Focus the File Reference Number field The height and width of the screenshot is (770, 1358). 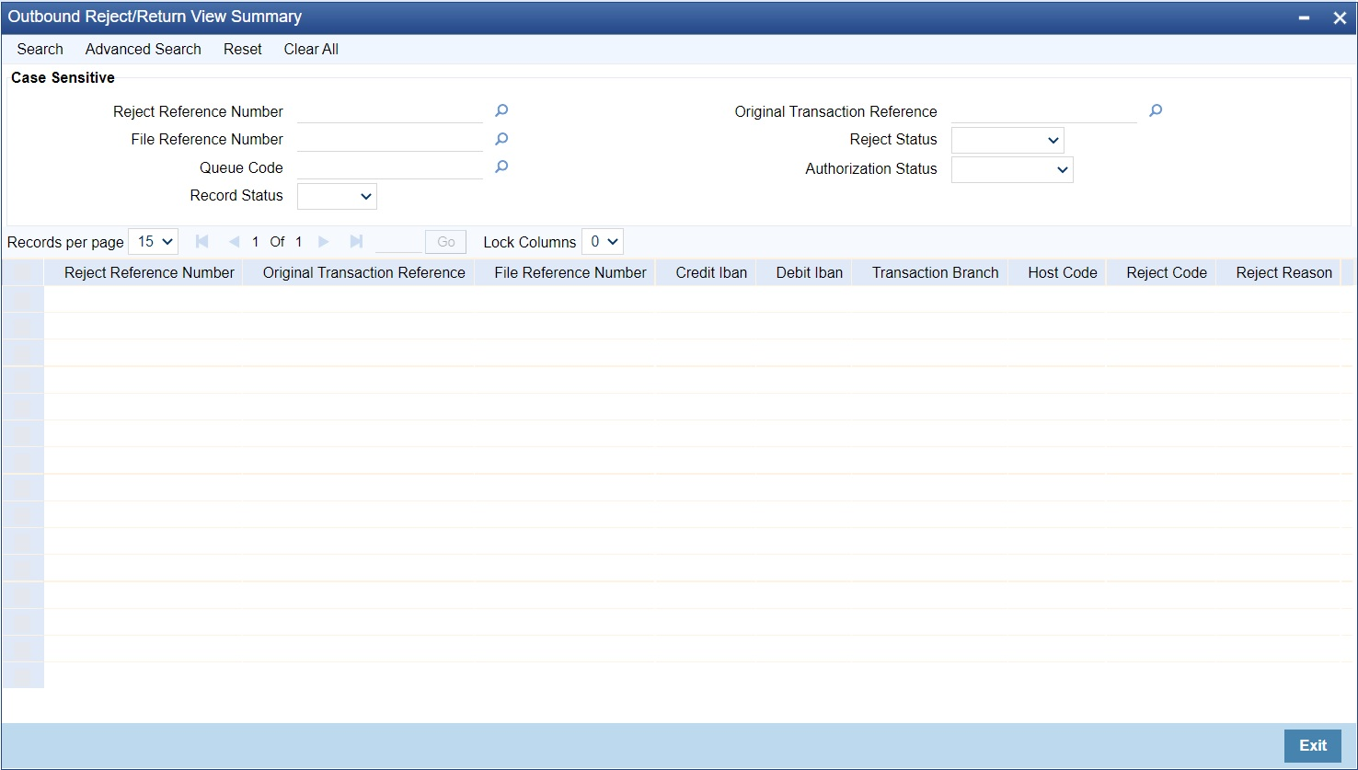pos(390,139)
